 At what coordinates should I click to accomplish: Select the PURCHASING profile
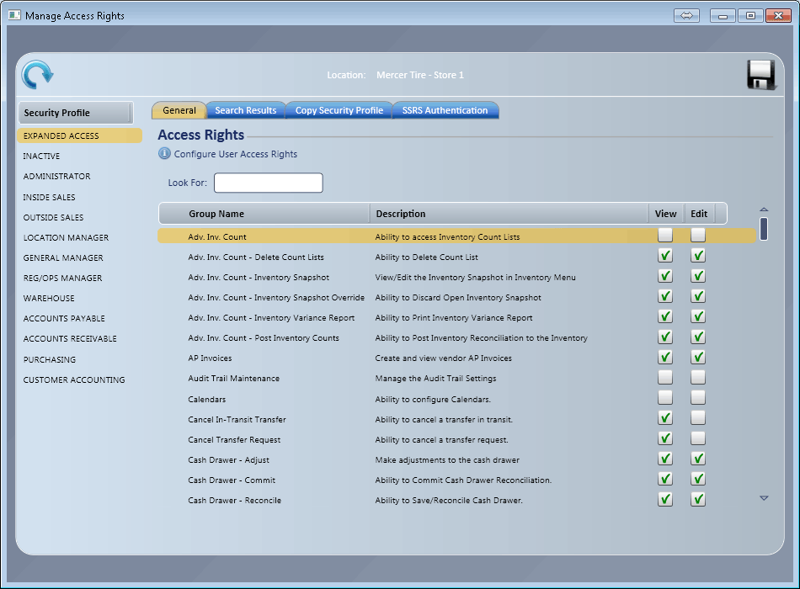[50, 359]
